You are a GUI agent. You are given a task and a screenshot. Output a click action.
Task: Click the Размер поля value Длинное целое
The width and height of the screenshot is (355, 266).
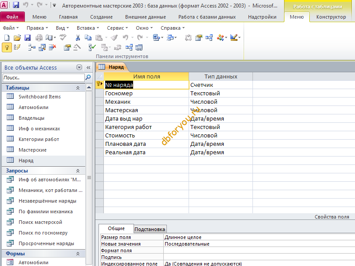pyautogui.click(x=259, y=237)
